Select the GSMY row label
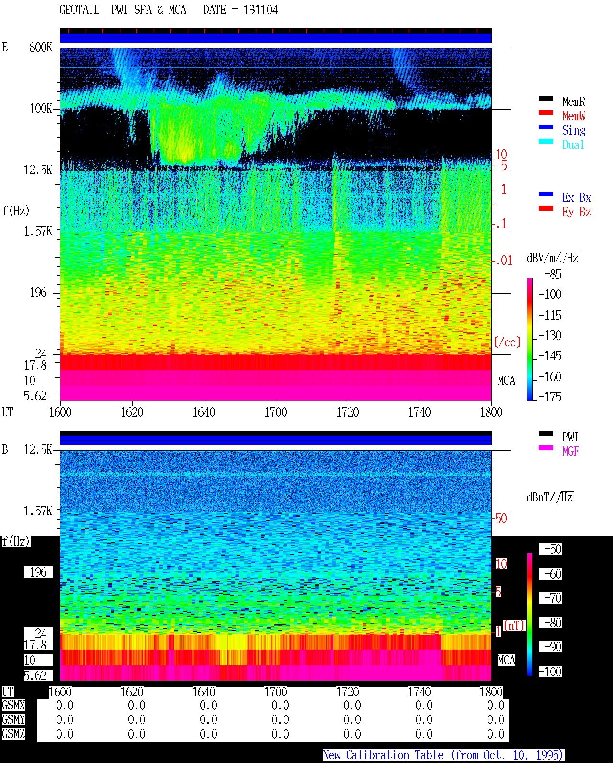Image resolution: width=613 pixels, height=763 pixels. coord(13,720)
